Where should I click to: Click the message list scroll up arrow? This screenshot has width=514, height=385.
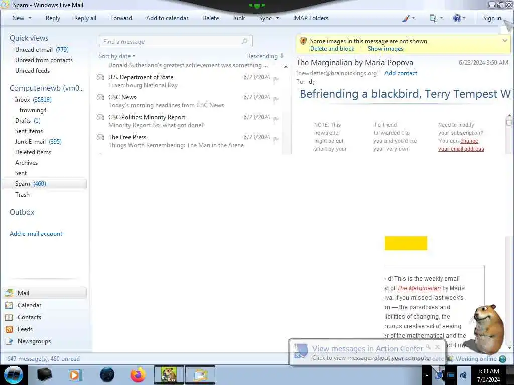(286, 67)
